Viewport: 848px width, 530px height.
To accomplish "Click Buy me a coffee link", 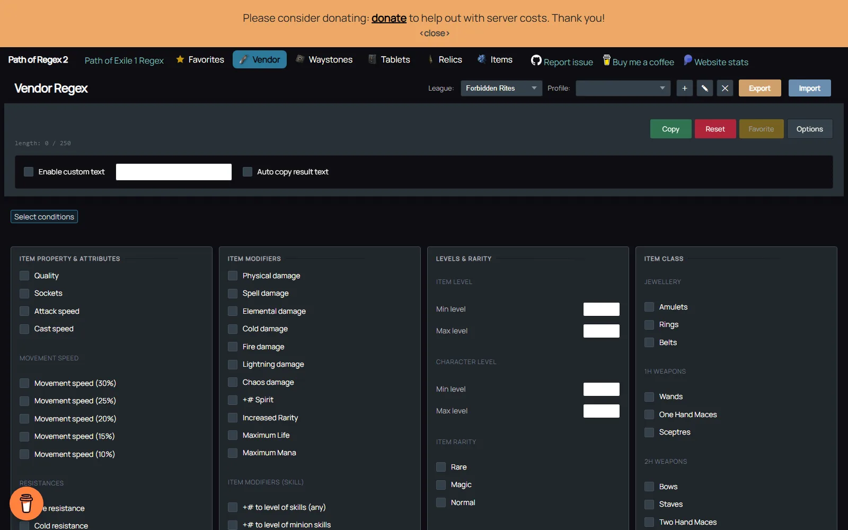I will click(x=643, y=62).
